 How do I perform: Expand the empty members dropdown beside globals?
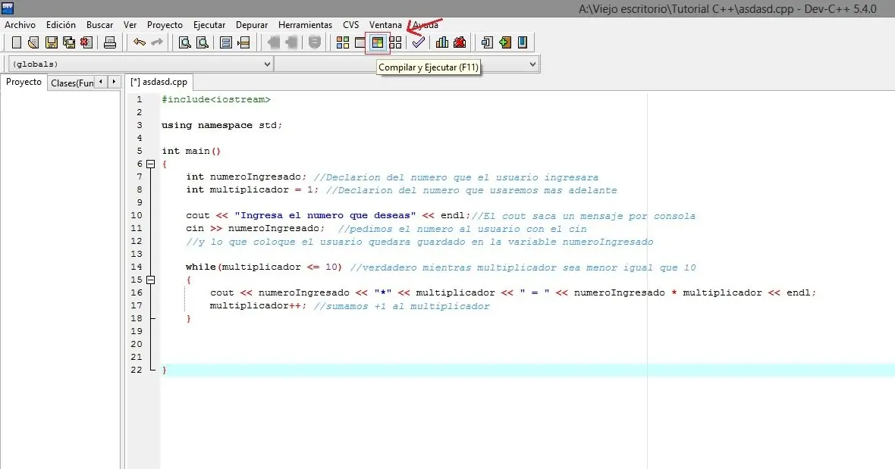point(532,64)
